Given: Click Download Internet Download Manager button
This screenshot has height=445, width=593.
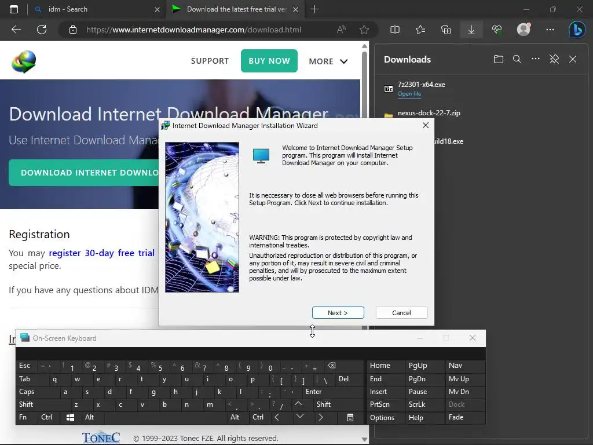Looking at the screenshot, I should pyautogui.click(x=84, y=173).
